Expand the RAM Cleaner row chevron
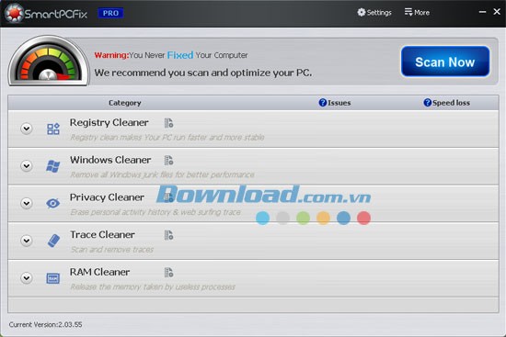 point(27,277)
